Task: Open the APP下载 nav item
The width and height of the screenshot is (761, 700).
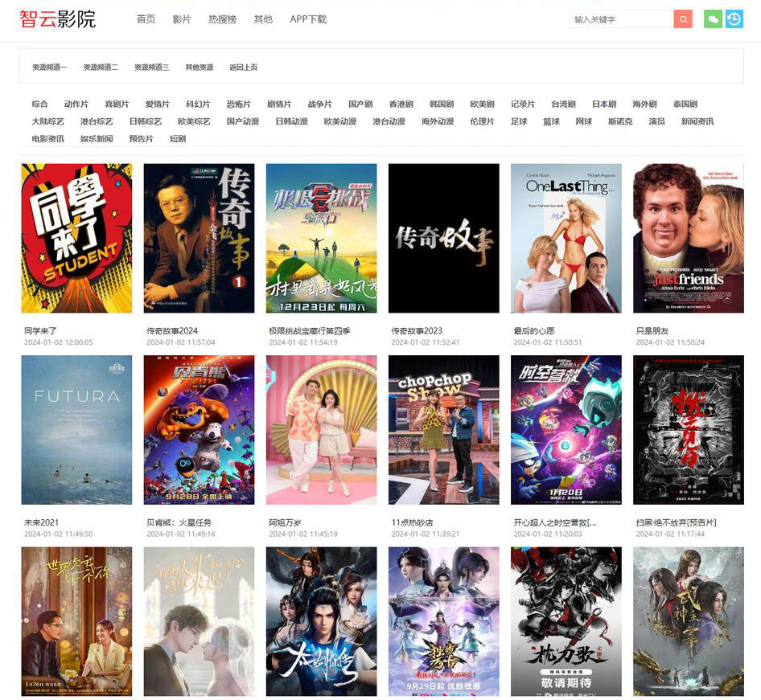Action: click(308, 19)
